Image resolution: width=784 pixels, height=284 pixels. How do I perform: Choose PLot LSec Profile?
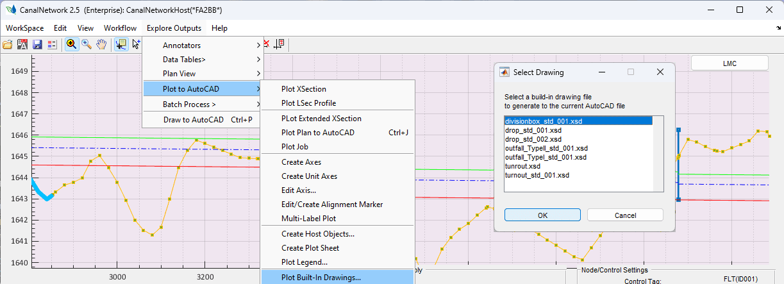338,103
